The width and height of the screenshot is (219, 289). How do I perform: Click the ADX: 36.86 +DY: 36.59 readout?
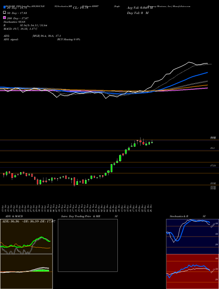tap(28, 221)
